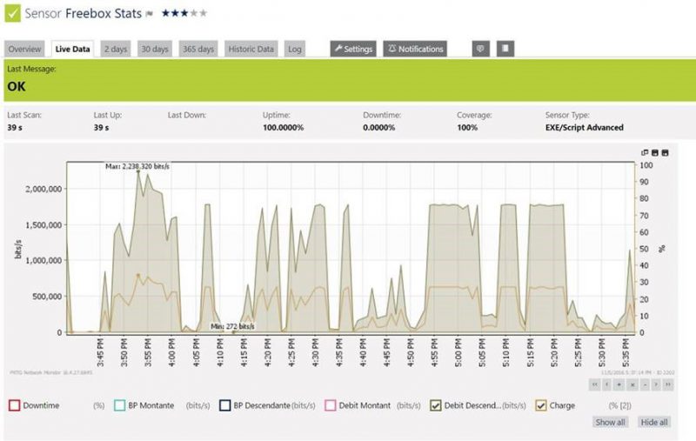The height and width of the screenshot is (441, 696).
Task: Click the green sensor status checkmark icon
Action: (x=12, y=13)
